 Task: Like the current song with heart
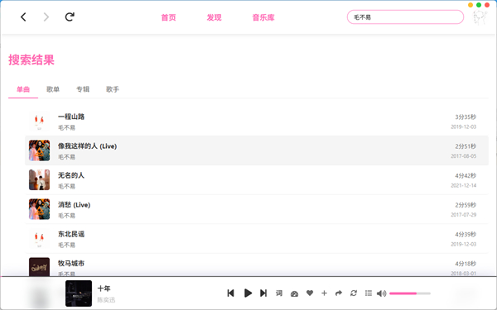click(310, 293)
